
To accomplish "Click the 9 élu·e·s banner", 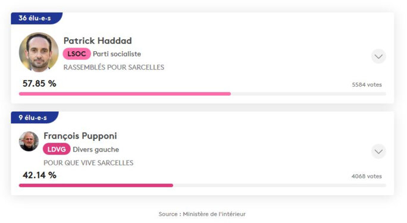I will [x=35, y=118].
